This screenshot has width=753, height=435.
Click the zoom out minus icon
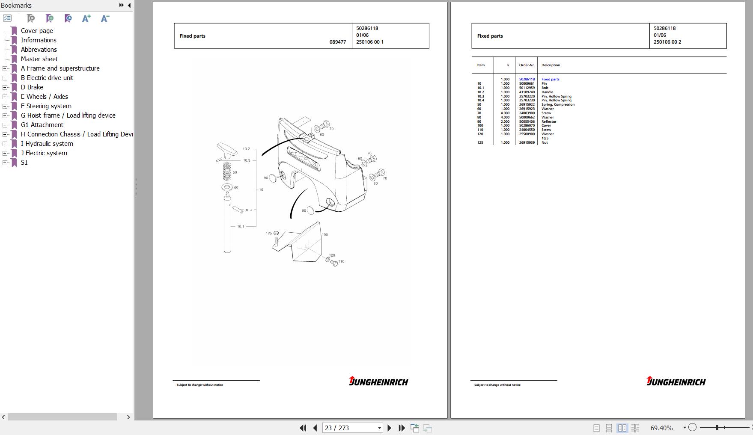click(x=692, y=427)
